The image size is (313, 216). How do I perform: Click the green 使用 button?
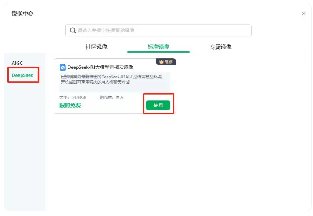pyautogui.click(x=158, y=105)
